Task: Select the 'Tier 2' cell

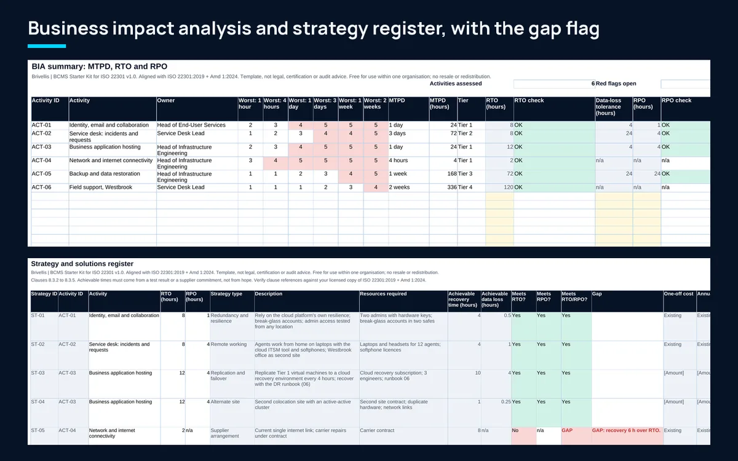Action: tap(471, 136)
